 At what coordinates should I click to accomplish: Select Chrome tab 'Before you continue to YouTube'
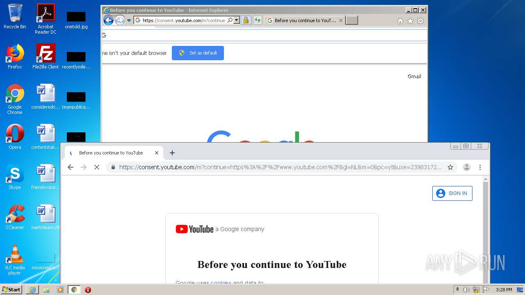click(114, 153)
